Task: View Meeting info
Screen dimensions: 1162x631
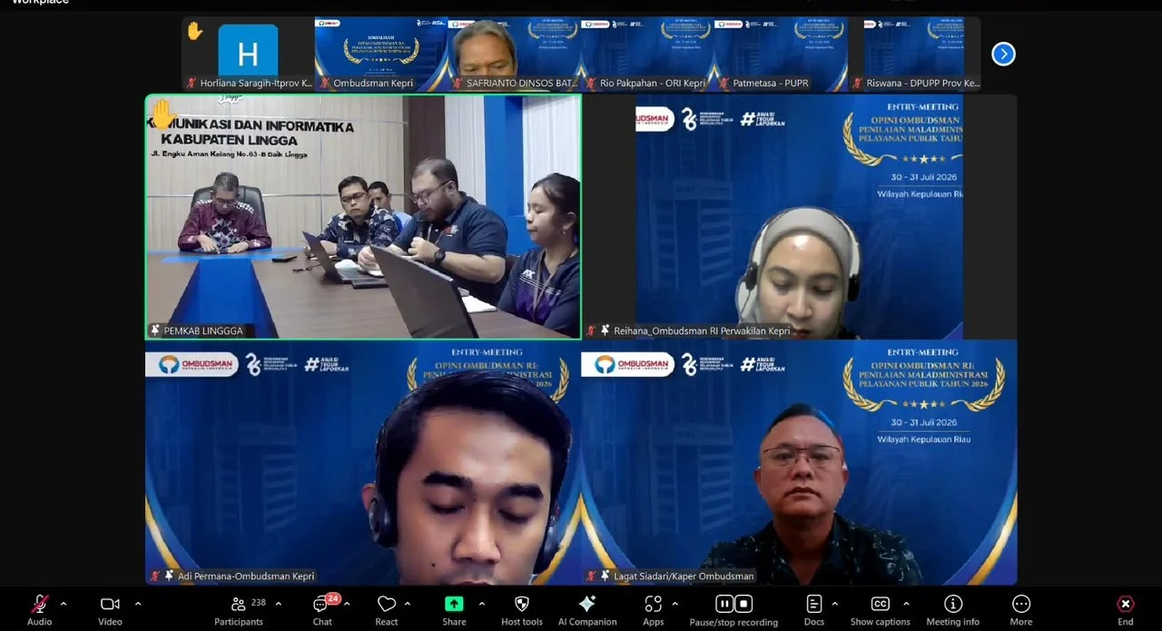Action: (x=952, y=609)
